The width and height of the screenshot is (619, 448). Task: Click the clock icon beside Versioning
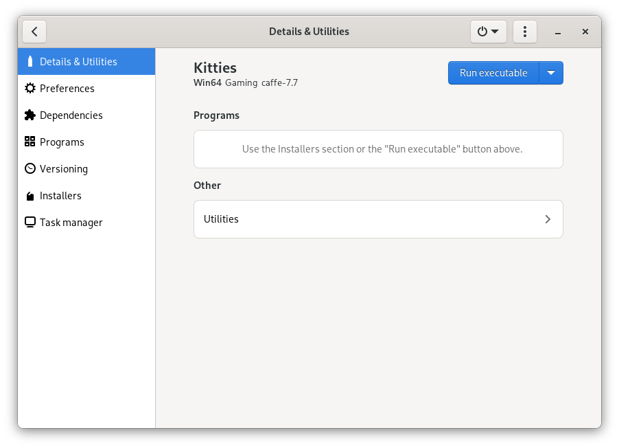click(x=30, y=169)
